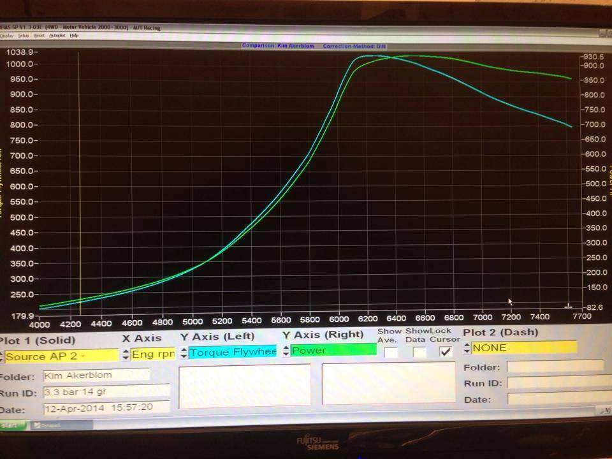Click the Plot 2 (Dash) stepper arrows

coord(467,348)
